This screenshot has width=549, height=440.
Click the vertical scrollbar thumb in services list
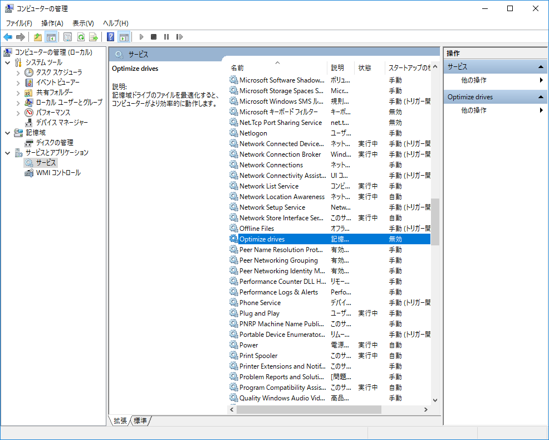click(x=435, y=221)
